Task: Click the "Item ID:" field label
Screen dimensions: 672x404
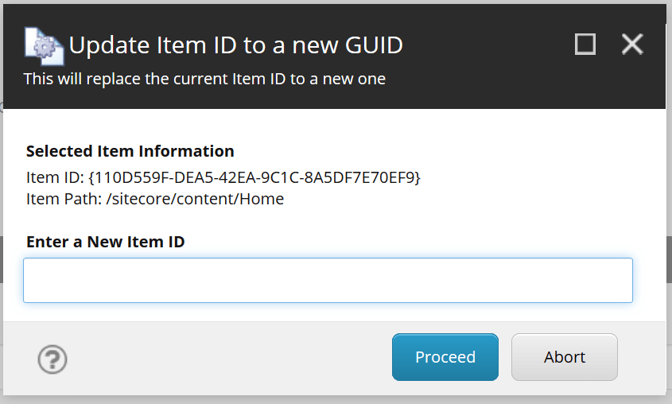Action: (56, 177)
